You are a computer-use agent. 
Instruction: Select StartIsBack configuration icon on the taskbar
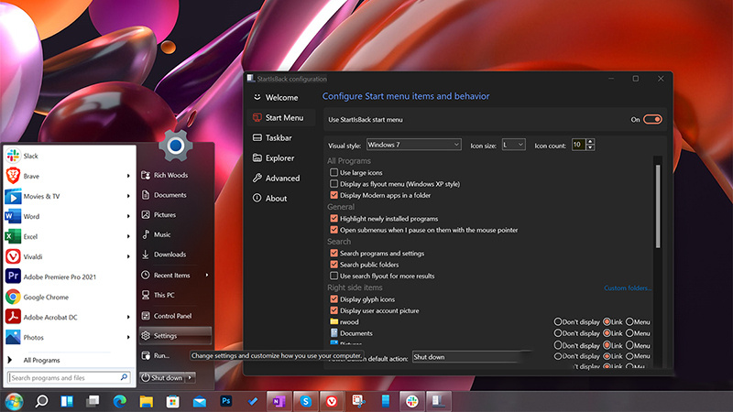click(x=439, y=401)
